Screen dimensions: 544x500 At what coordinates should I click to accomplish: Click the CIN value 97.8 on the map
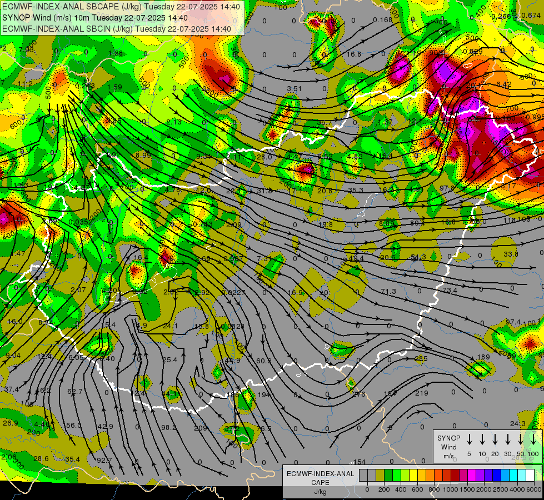(447, 188)
